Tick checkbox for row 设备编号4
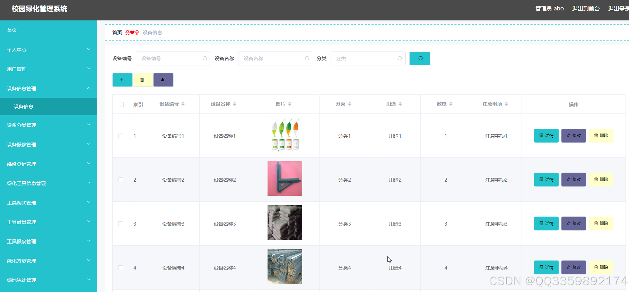 [121, 268]
